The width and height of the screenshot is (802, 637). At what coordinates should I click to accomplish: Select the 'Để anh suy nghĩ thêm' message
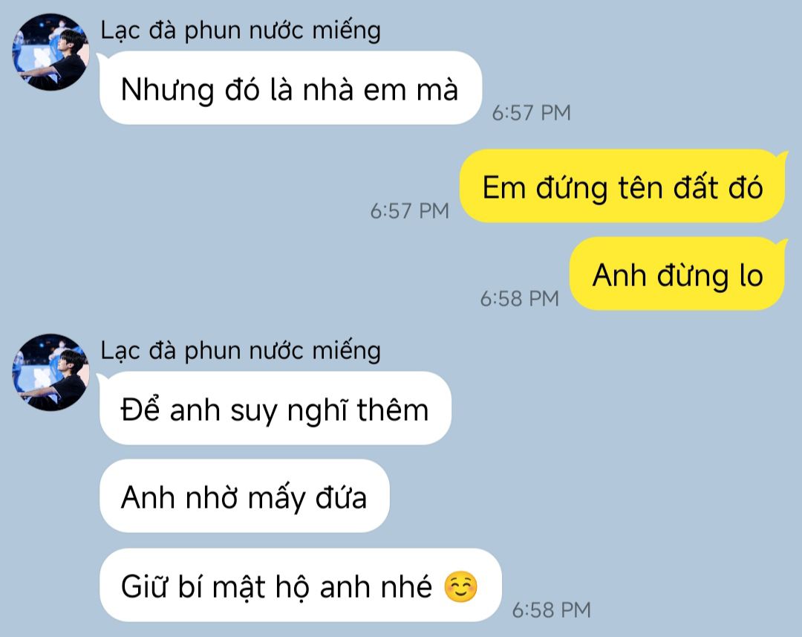point(276,408)
